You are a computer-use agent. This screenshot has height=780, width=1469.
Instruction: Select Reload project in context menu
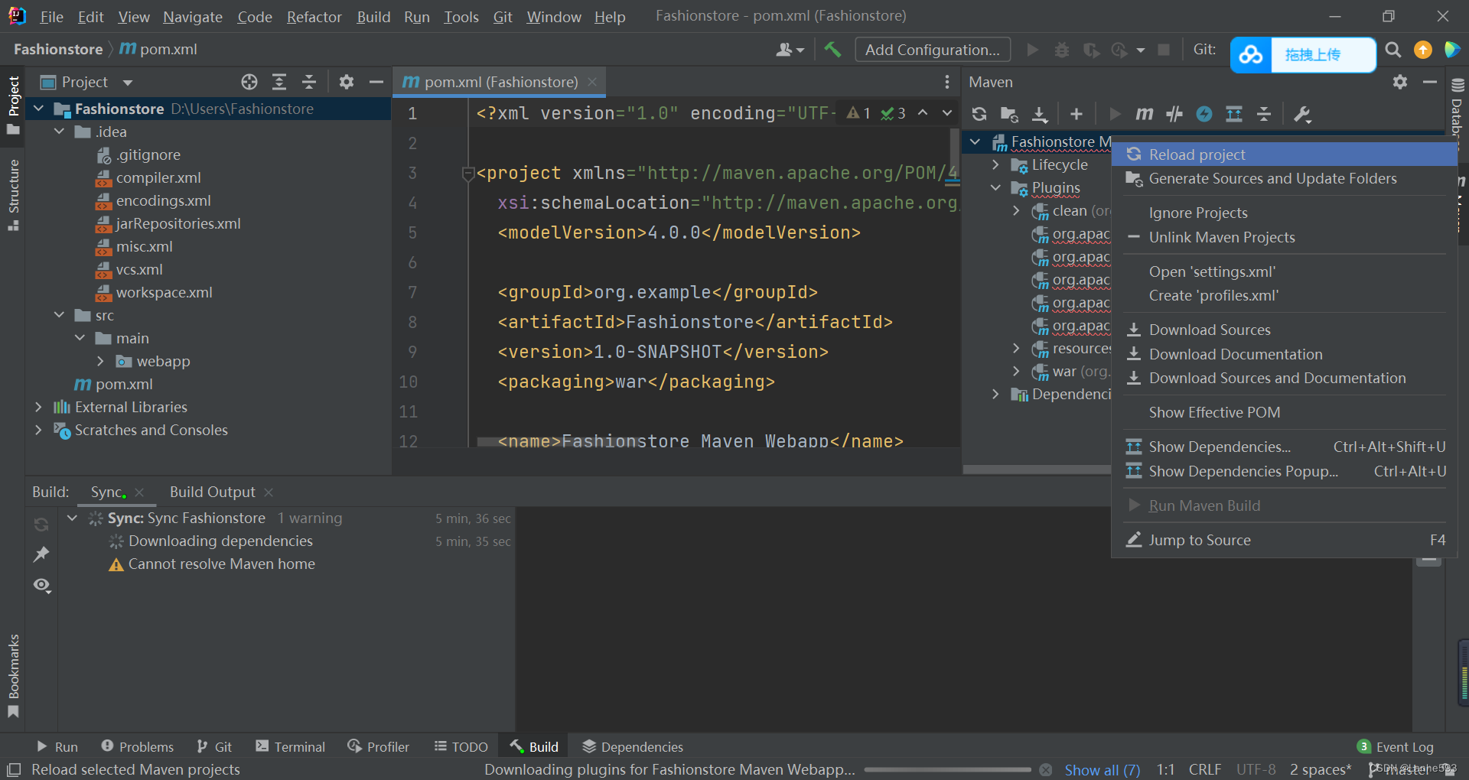tap(1284, 154)
